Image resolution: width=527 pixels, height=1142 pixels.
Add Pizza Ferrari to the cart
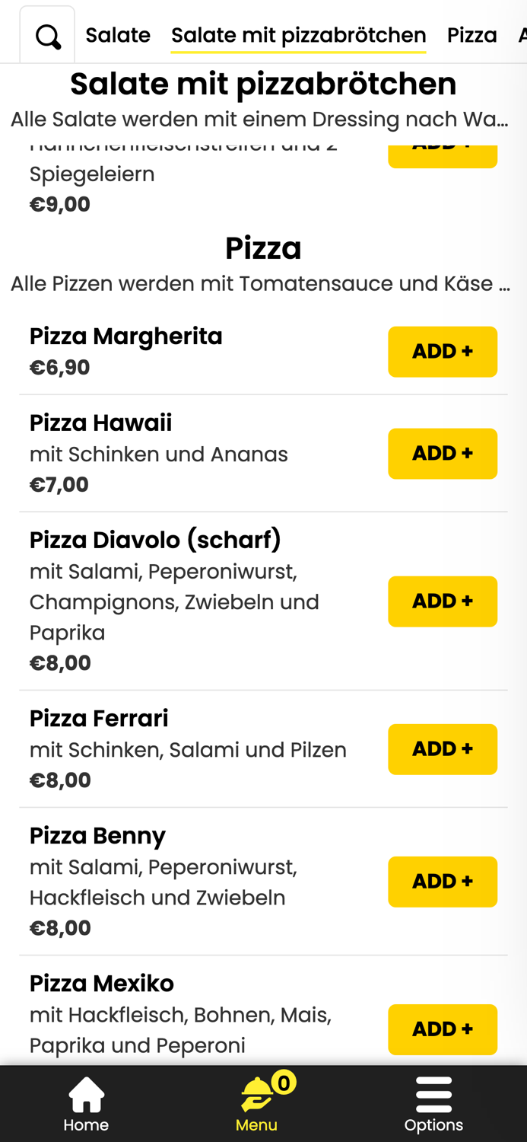tap(443, 748)
